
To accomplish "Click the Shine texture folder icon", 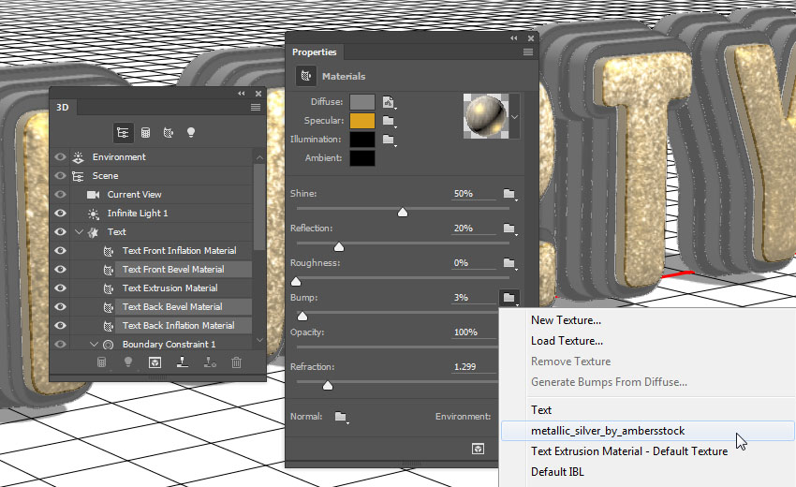I will tap(509, 194).
